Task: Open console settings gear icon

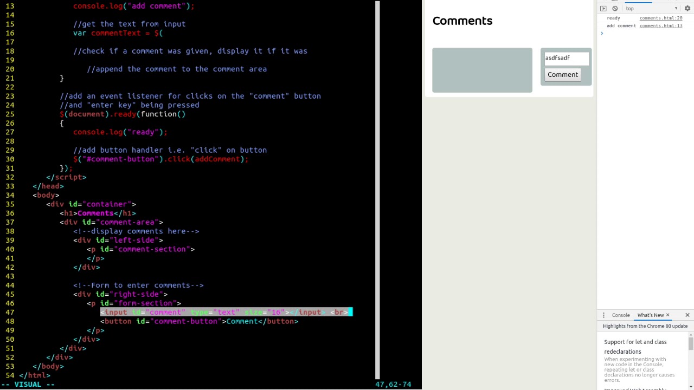Action: click(687, 8)
